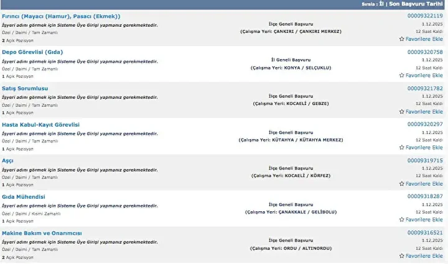The height and width of the screenshot is (264, 448).
Task: Sort listings by İl
Action: pos(381,4)
